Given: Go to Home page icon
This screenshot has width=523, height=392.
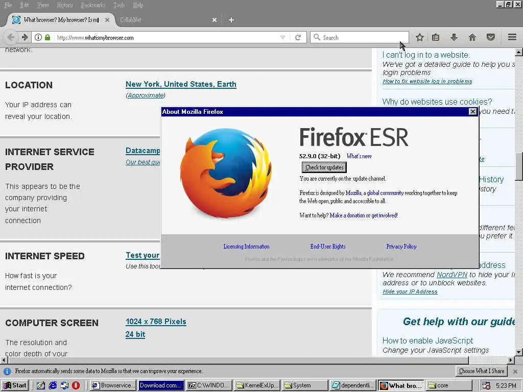Looking at the screenshot, I should (472, 37).
